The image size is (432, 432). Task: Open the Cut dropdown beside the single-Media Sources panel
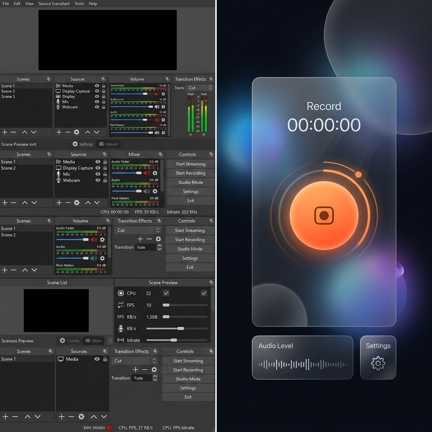(x=135, y=361)
